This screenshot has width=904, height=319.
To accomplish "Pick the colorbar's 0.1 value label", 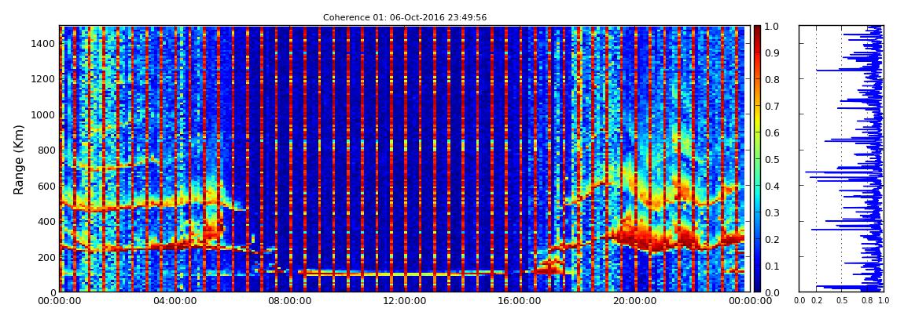I will coord(774,266).
